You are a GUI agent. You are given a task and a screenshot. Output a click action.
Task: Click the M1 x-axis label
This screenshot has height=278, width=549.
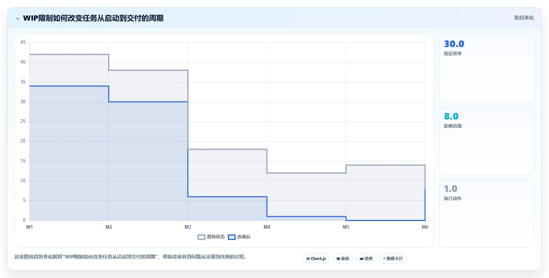[x=29, y=227]
